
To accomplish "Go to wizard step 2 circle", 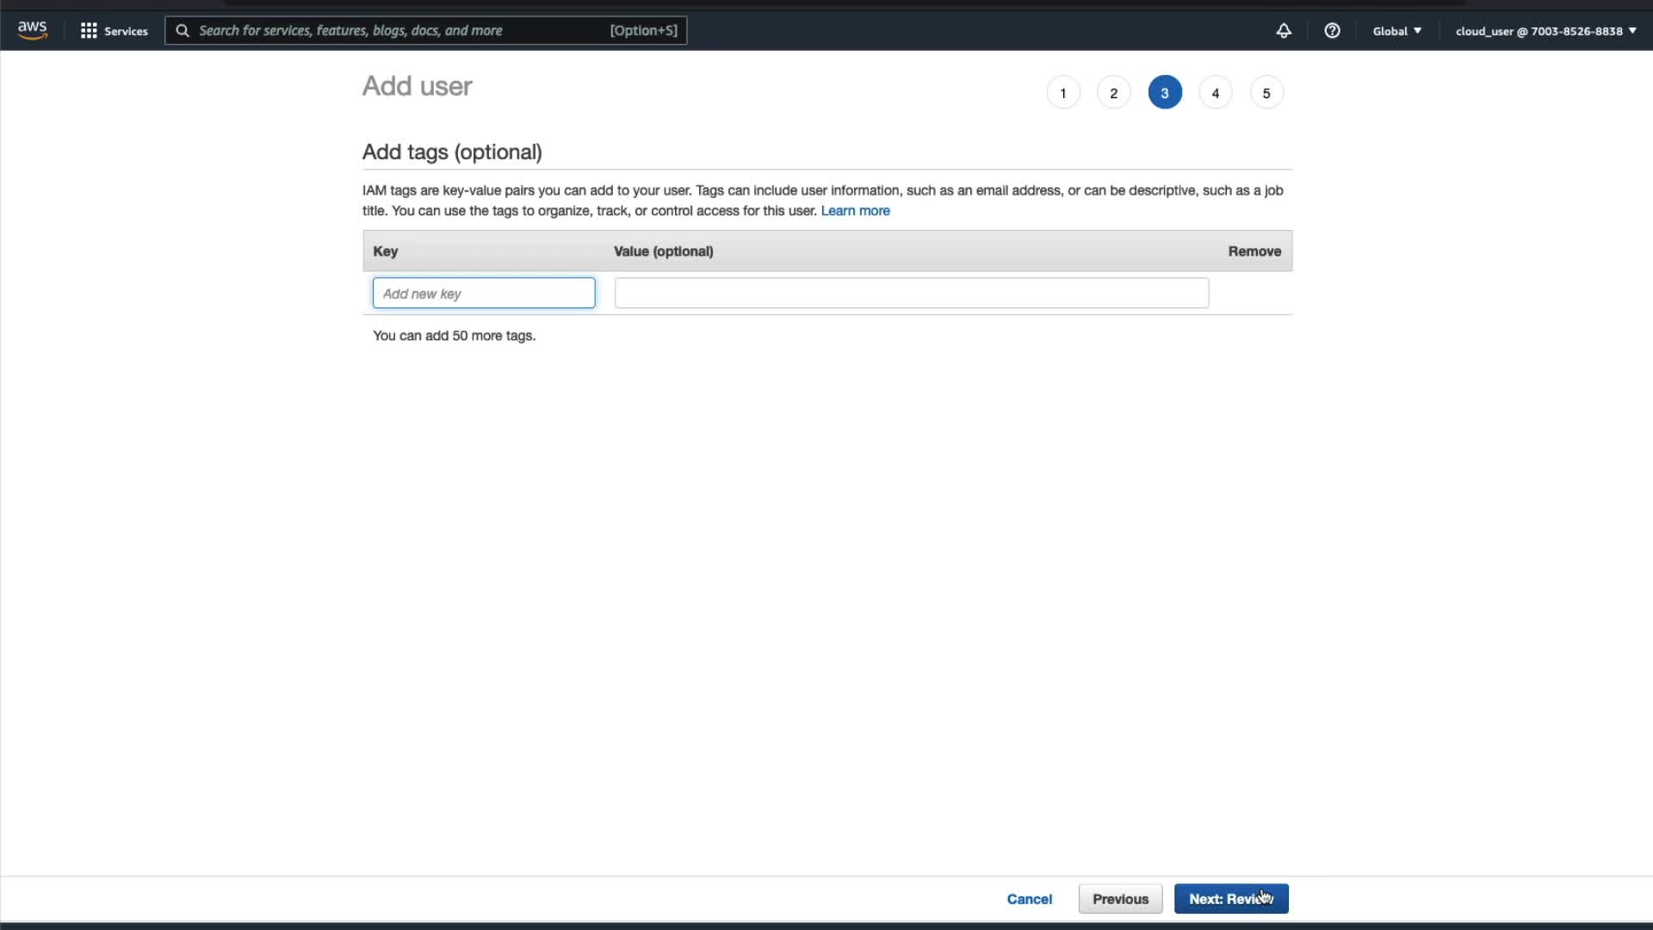I will (1114, 93).
